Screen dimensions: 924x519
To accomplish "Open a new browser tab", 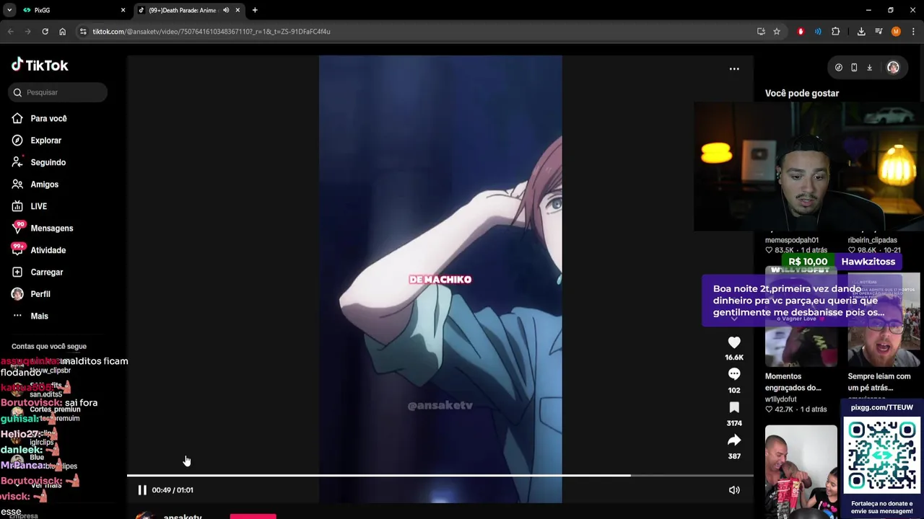I will tap(255, 10).
